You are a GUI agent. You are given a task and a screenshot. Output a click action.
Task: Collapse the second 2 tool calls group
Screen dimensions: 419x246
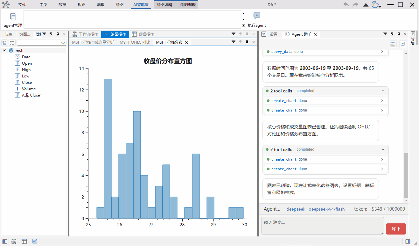(x=383, y=149)
